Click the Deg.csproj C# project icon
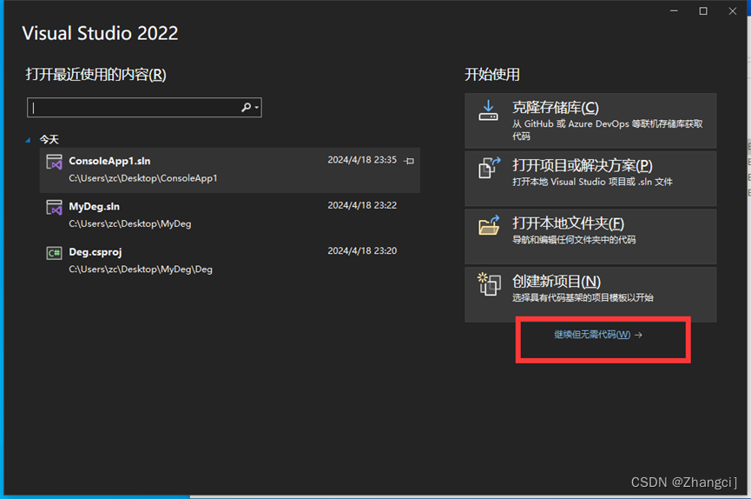Screen dimensions: 751x499 click(x=54, y=253)
